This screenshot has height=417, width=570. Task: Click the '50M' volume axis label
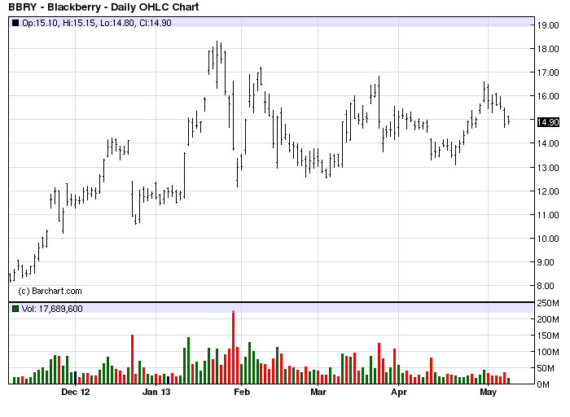coord(546,369)
